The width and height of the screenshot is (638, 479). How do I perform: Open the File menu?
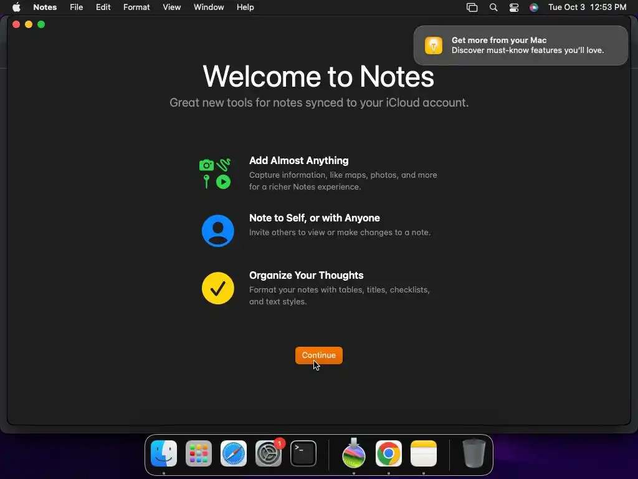coord(76,7)
